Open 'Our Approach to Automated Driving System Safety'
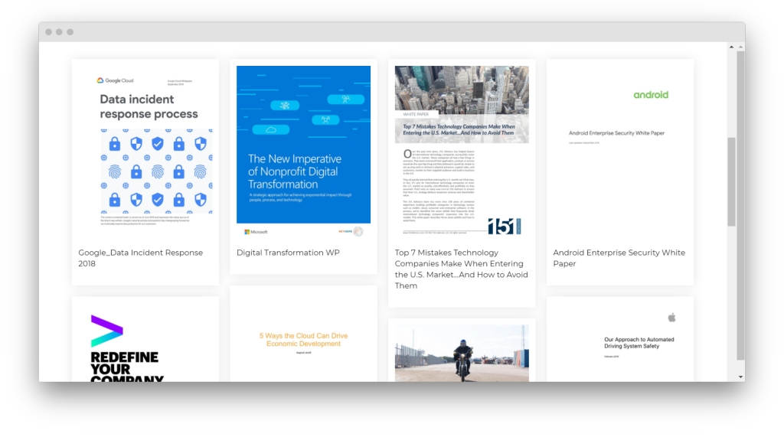This screenshot has width=784, height=437. click(639, 343)
